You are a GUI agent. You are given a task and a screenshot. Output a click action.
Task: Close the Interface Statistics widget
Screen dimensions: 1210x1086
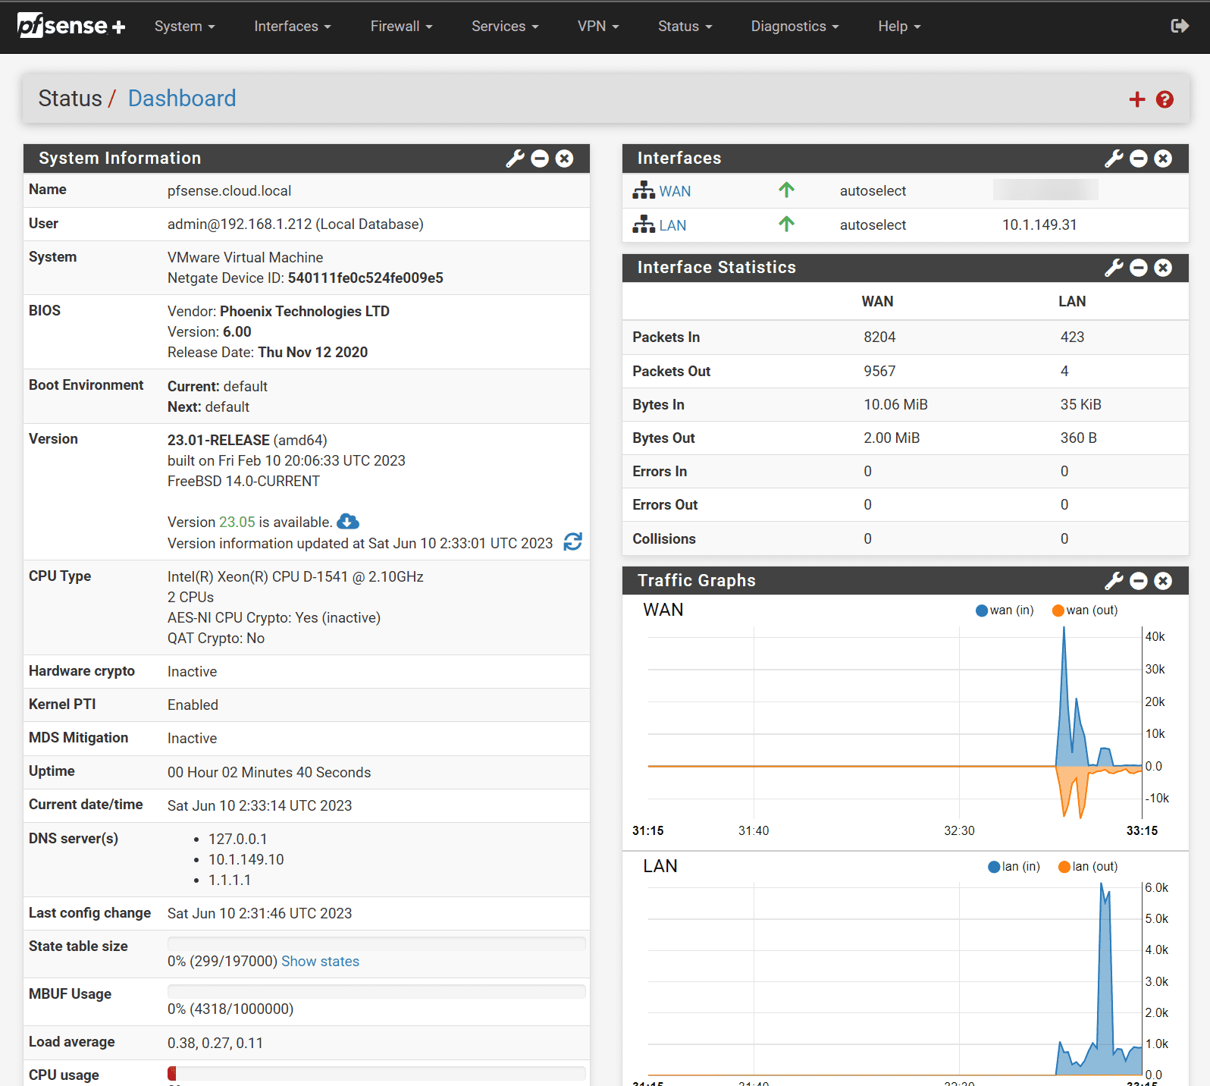[1163, 268]
